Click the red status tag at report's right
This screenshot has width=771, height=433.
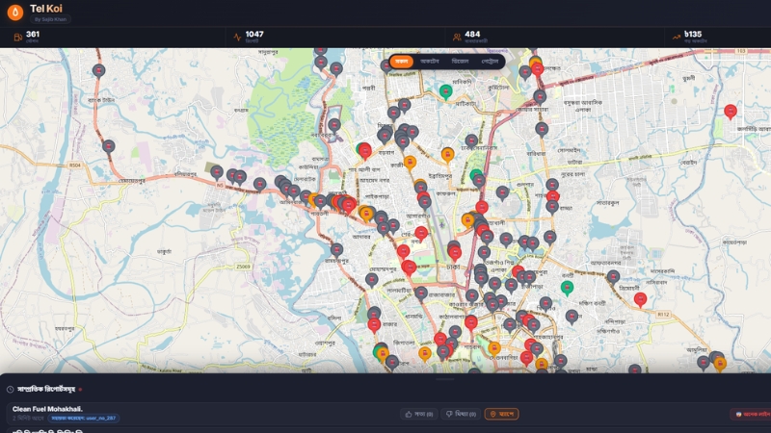coord(752,414)
